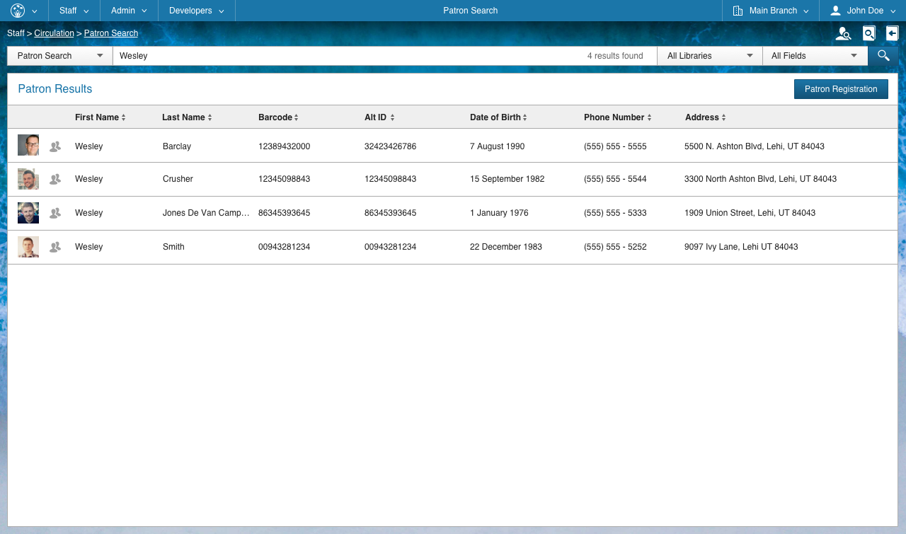This screenshot has width=906, height=534.
Task: Click the add-patron icon beside Wesley Barclay
Action: 55,146
